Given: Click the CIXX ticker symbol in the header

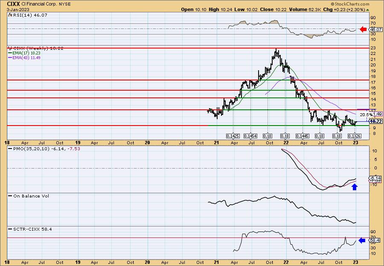Looking at the screenshot, I should 13,4.
